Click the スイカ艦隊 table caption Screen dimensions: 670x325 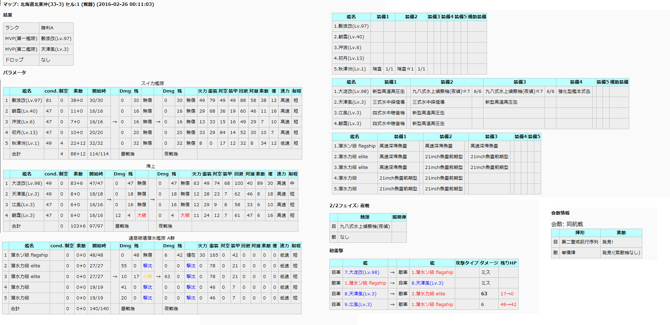(x=152, y=83)
